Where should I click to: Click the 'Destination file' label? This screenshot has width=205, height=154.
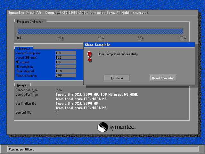(26, 103)
